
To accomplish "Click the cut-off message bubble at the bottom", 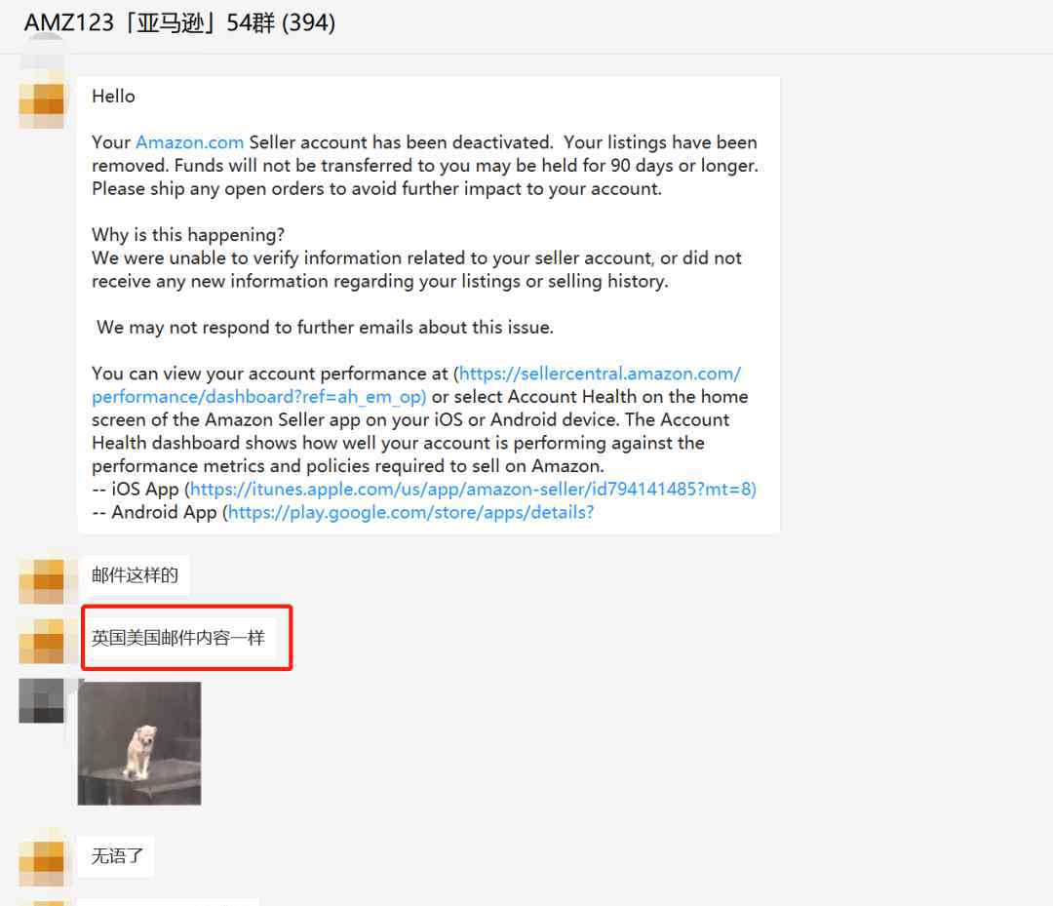I will [x=168, y=902].
